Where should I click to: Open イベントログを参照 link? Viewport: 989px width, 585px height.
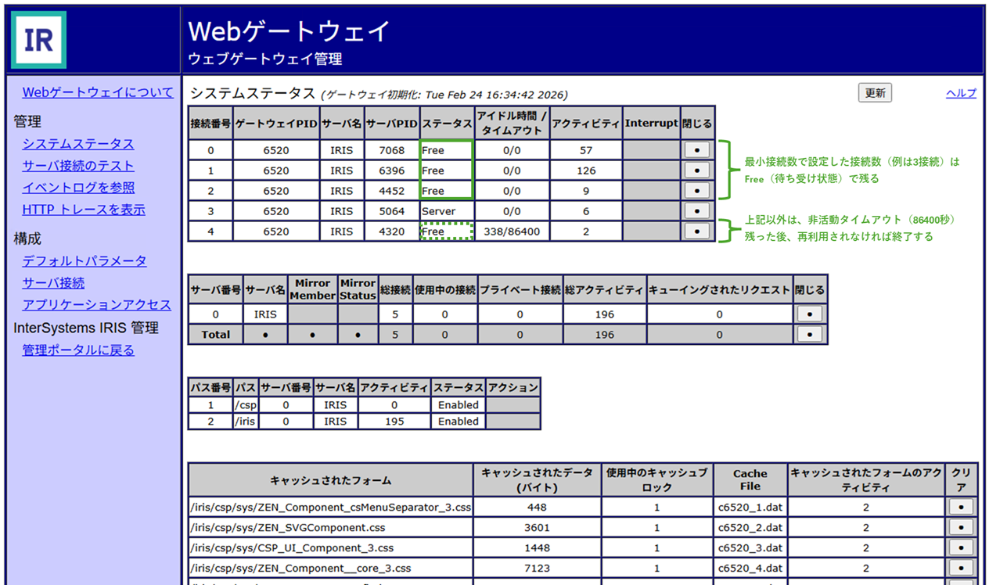(x=78, y=188)
